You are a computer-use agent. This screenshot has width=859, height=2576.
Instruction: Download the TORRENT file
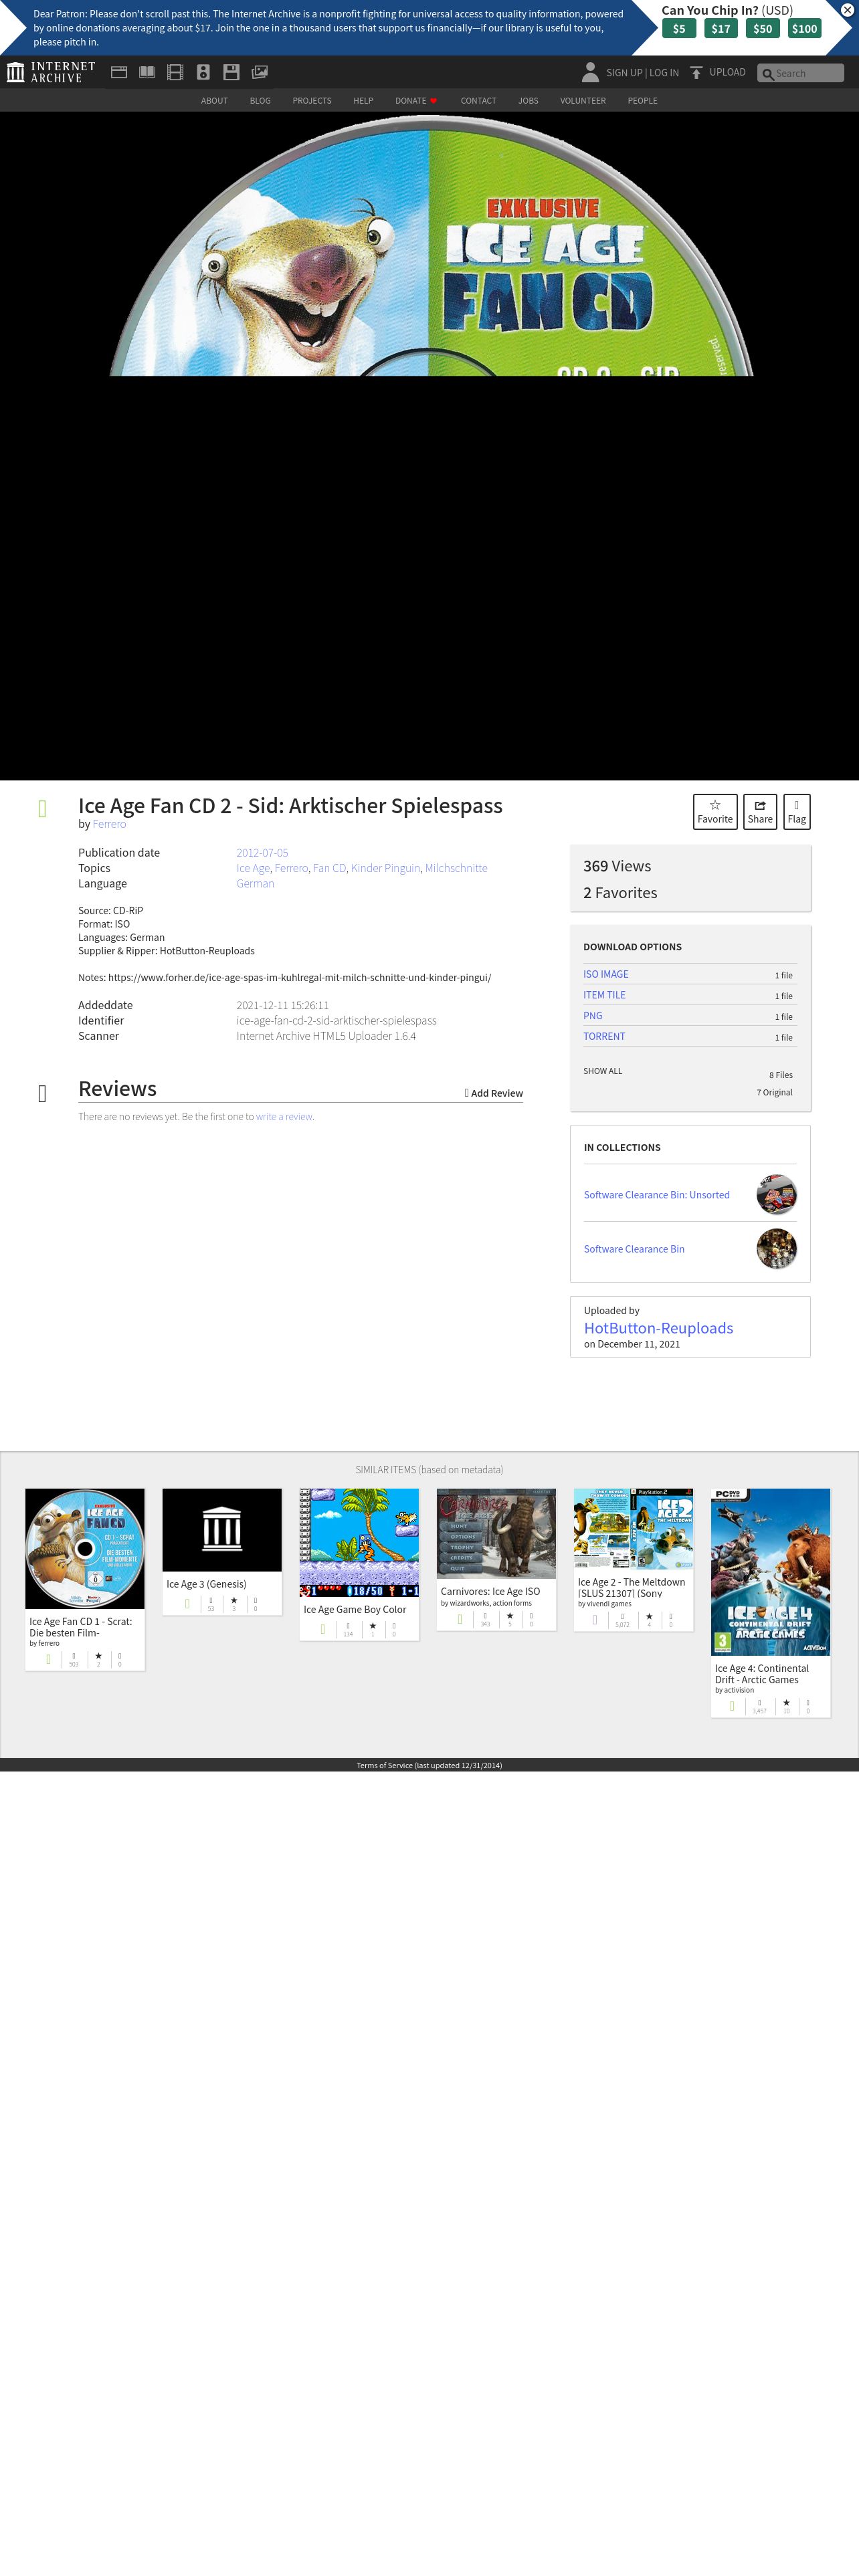604,1037
